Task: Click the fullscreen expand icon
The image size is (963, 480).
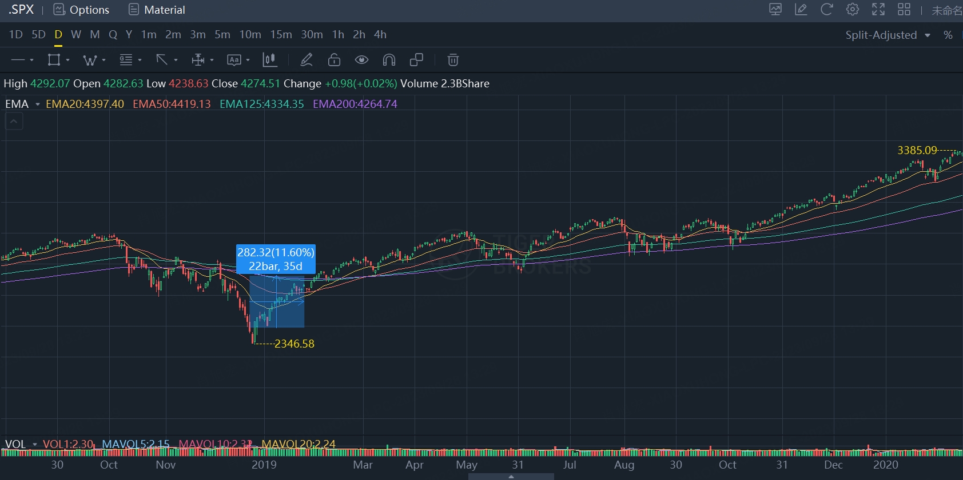Action: [878, 9]
